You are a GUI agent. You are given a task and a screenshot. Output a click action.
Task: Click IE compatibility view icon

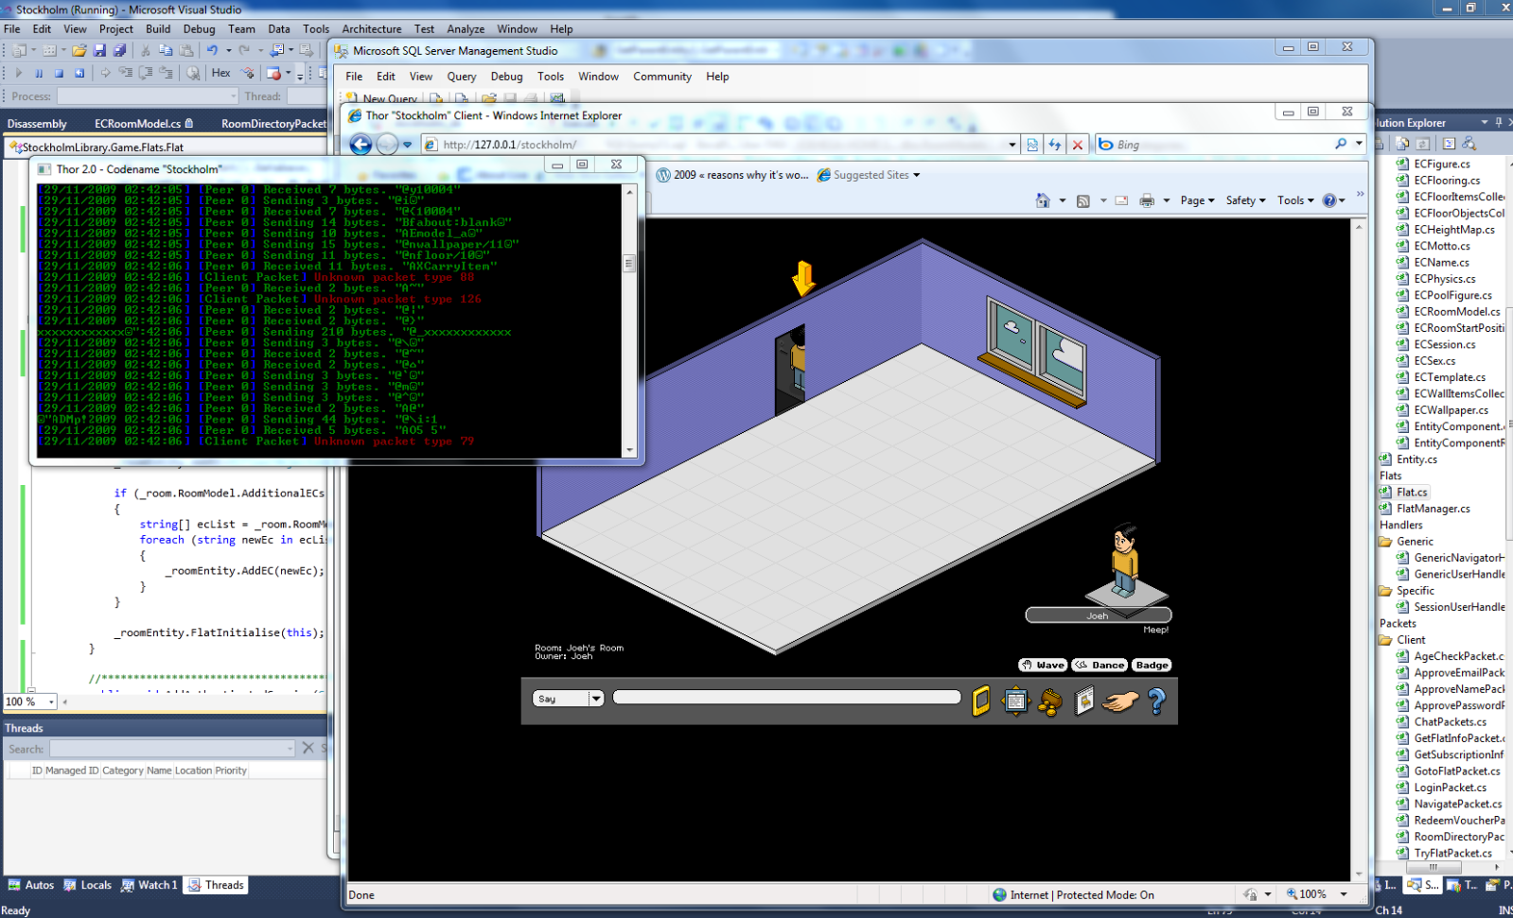(x=1032, y=145)
